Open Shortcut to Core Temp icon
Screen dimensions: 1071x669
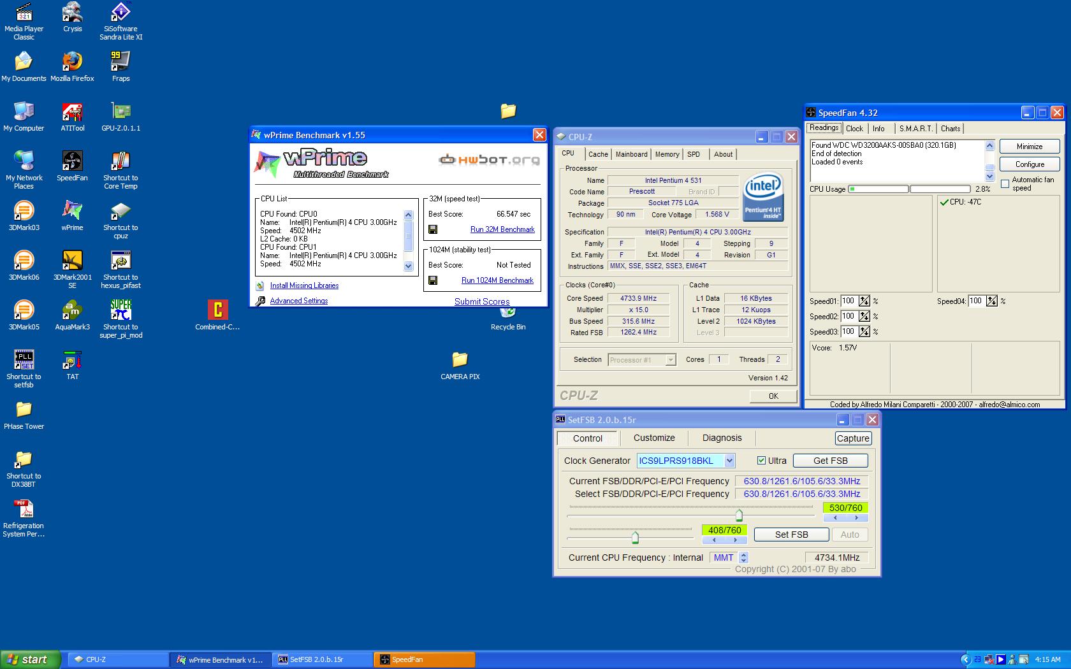120,170
